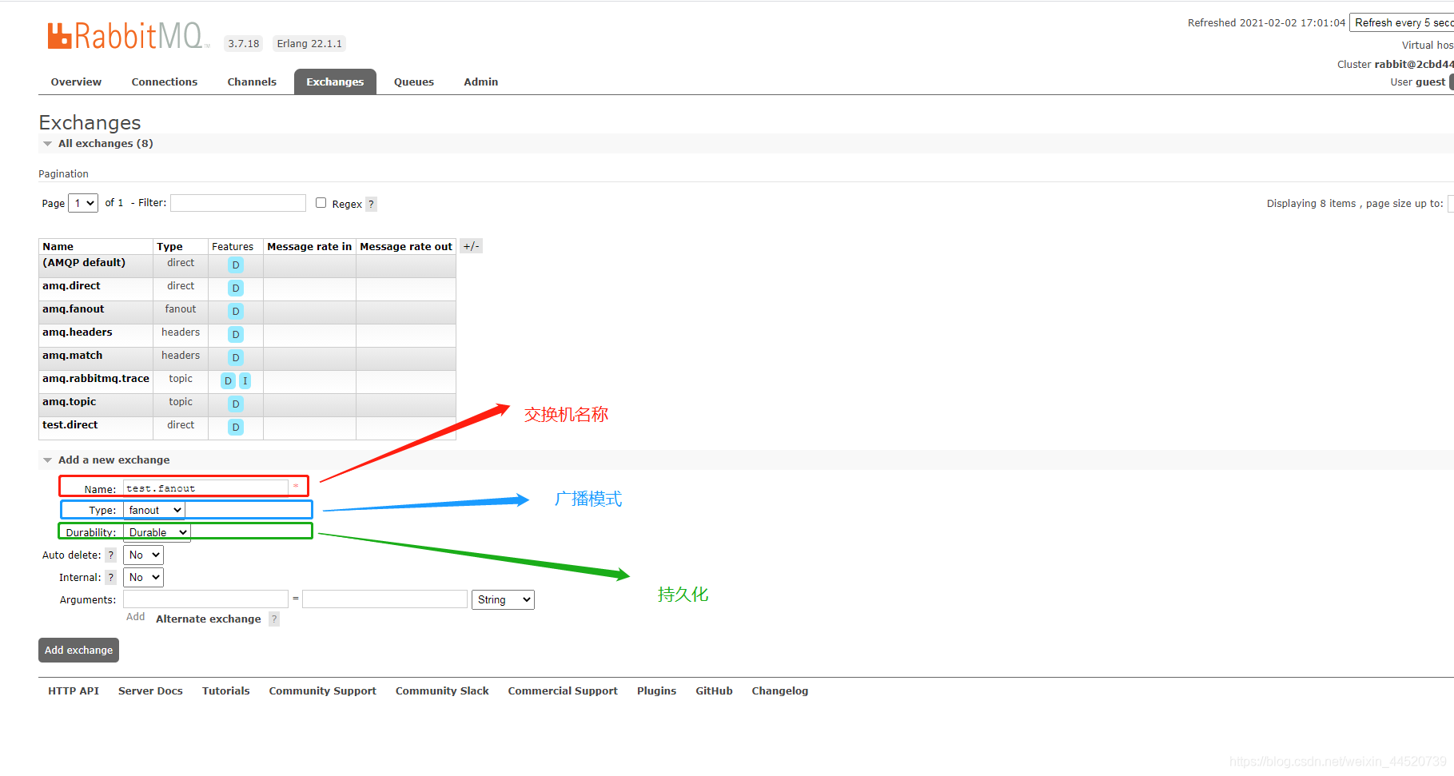
Task: Open the Community Slack link
Action: 442,691
